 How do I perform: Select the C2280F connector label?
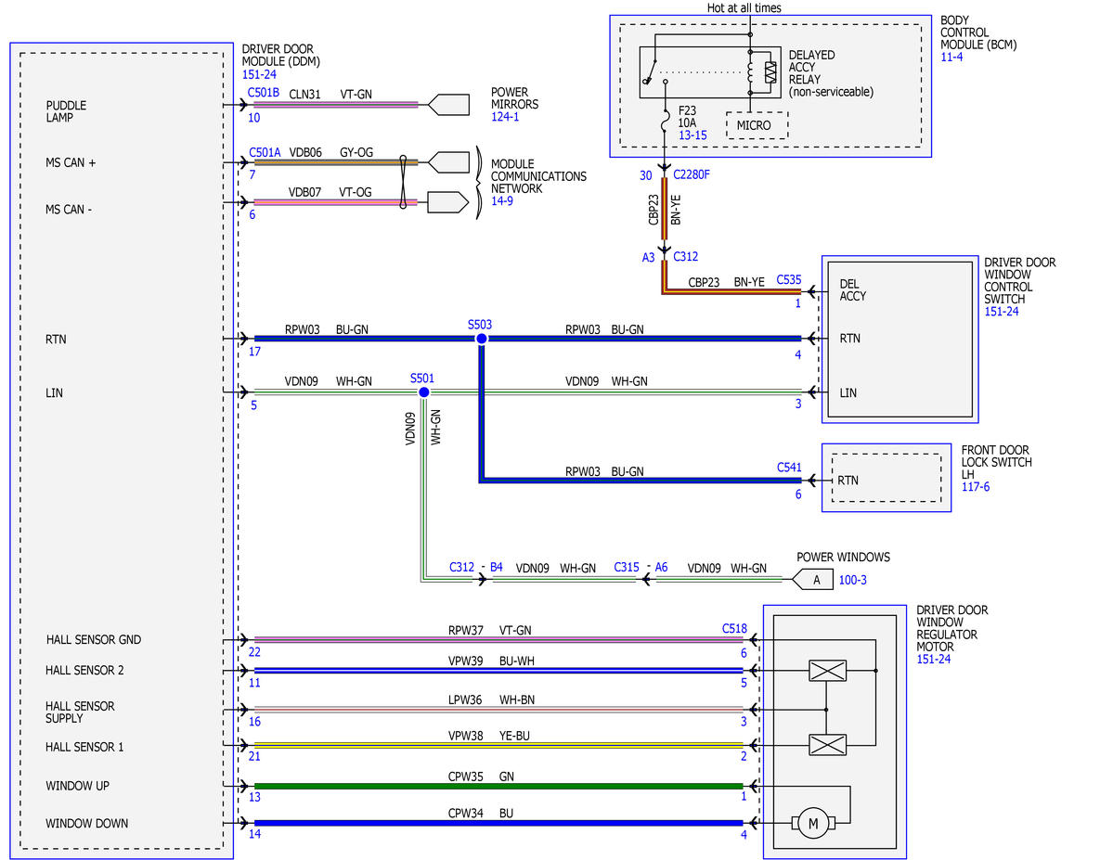coord(692,174)
